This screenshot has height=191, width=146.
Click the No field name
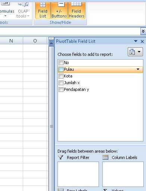[66, 63]
